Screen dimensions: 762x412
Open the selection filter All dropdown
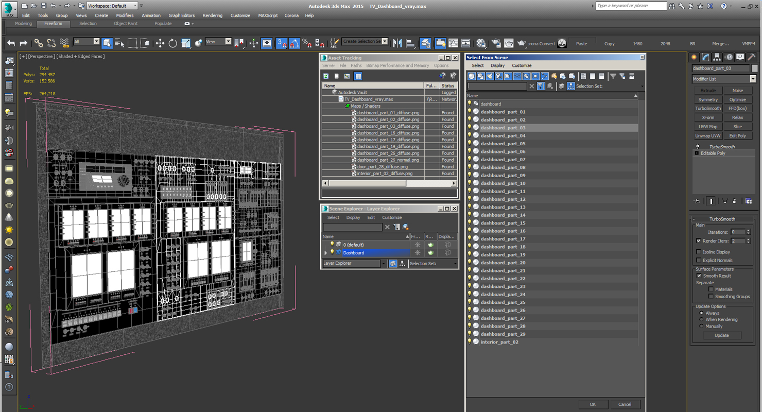coord(86,42)
